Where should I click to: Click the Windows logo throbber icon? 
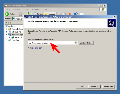pyautogui.click(x=103, y=9)
